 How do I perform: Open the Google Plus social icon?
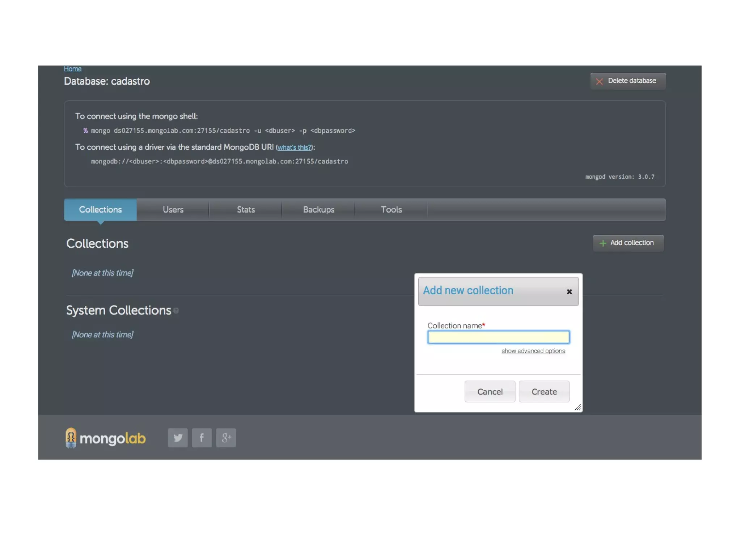coord(226,437)
